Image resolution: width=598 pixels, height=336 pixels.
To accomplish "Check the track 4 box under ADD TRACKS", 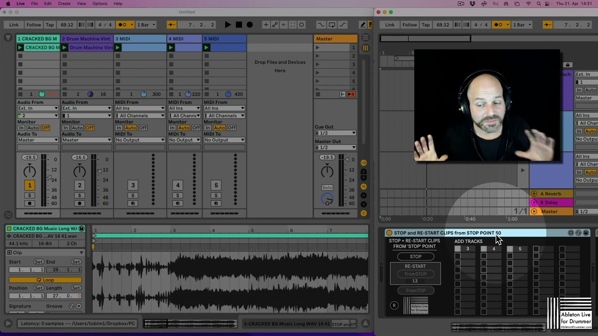I will [x=484, y=249].
